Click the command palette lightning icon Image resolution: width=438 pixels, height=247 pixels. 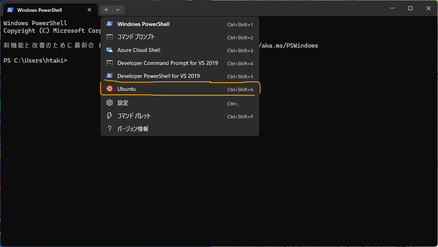point(110,116)
